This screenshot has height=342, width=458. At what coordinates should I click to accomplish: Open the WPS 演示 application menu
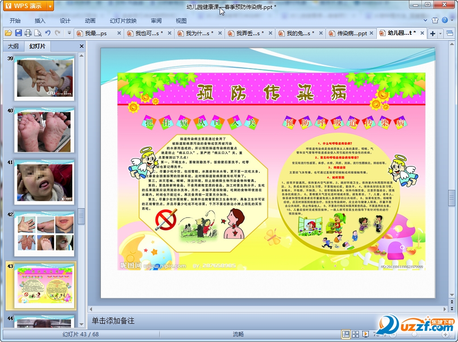[x=25, y=6]
